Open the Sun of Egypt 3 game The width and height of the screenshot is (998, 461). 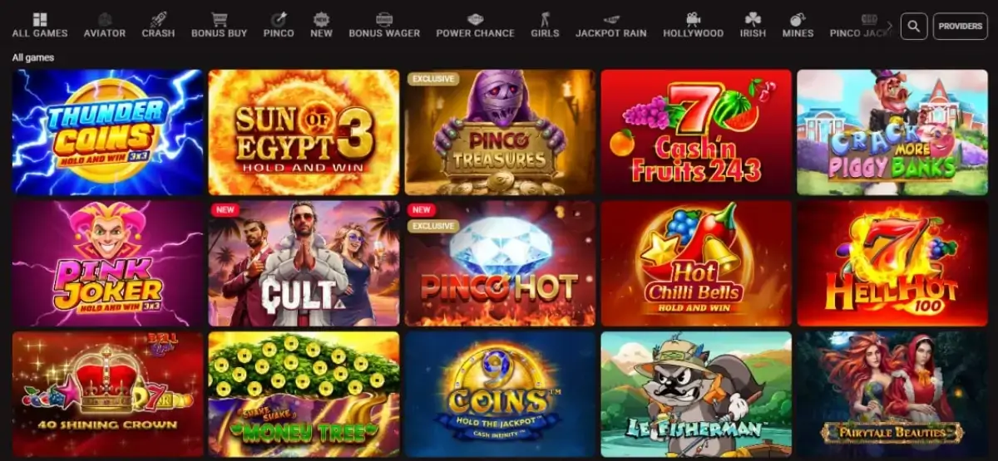click(304, 132)
